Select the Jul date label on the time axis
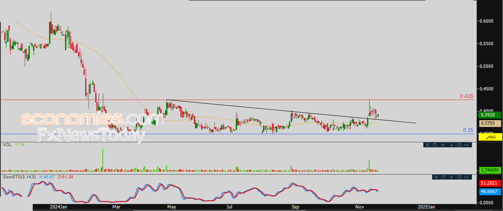Viewport: 503px width, 211px height. point(230,207)
